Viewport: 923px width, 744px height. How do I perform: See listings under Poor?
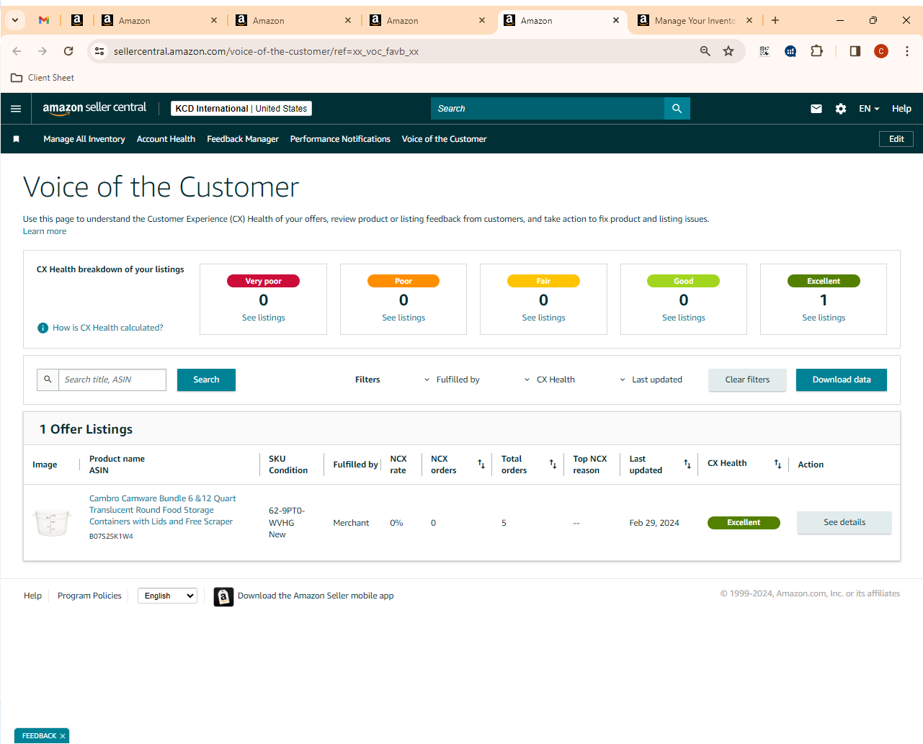point(403,318)
